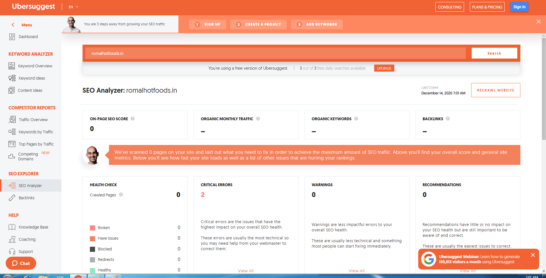Click help icon next to Organic Monthly Traffic
The image size is (546, 278).
point(258,119)
